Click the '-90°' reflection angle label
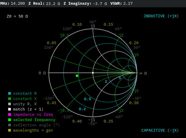Screen dimensions: 186x138 (x=93, y=124)
